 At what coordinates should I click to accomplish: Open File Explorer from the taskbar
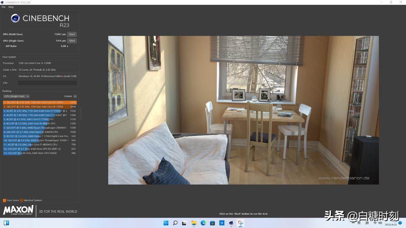click(x=194, y=223)
